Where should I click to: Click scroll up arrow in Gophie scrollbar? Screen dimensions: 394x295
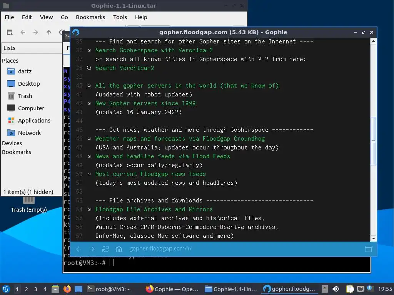(x=373, y=41)
